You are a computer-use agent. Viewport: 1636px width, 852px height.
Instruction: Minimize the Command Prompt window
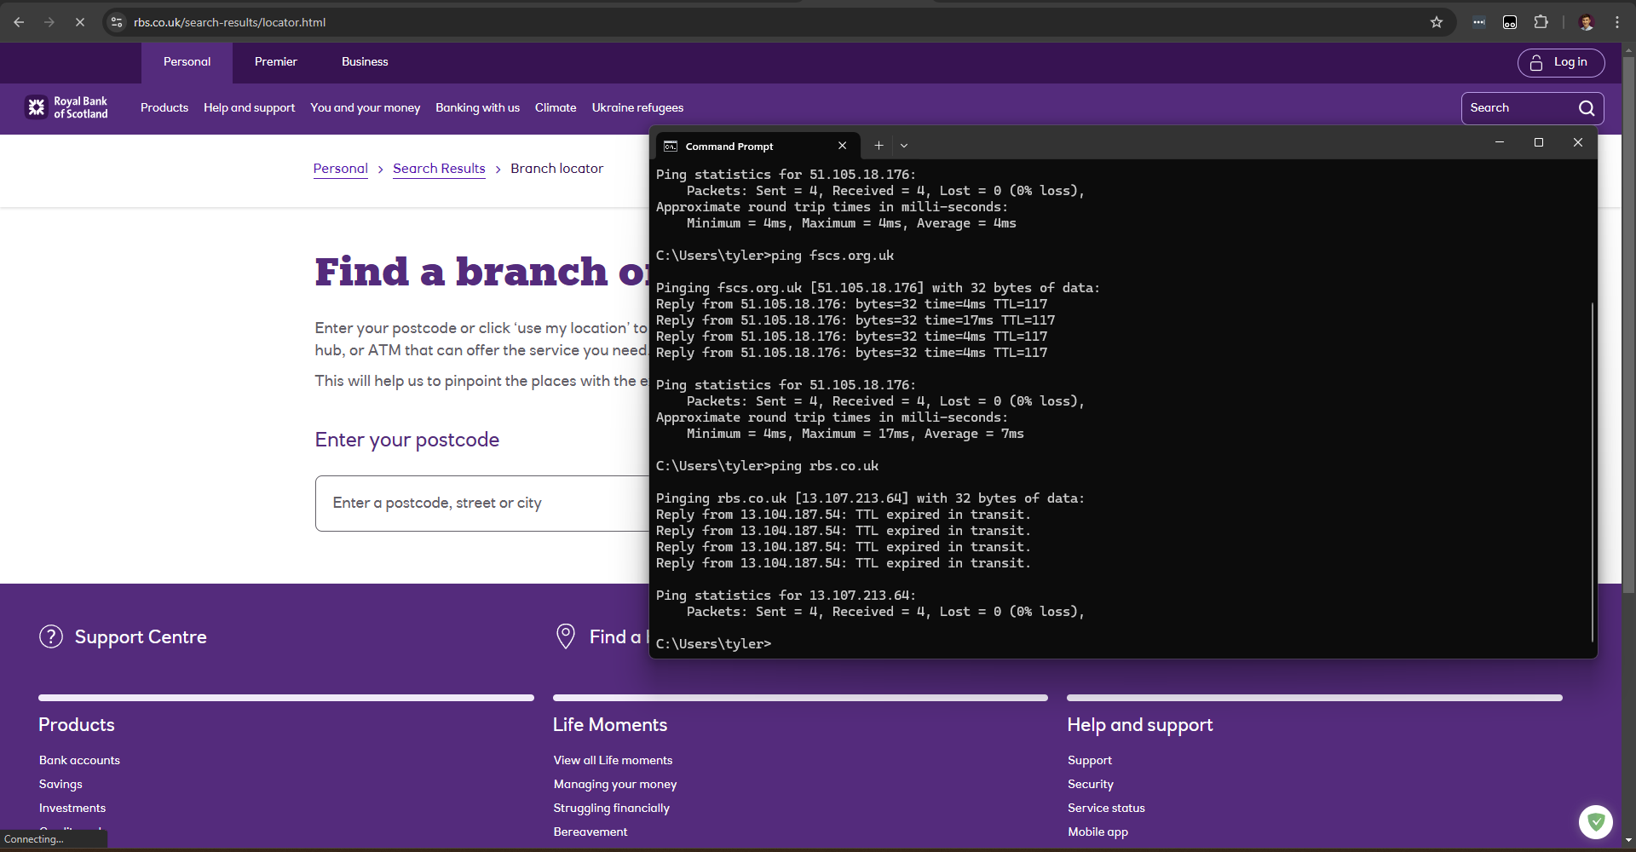[x=1500, y=142]
